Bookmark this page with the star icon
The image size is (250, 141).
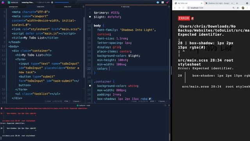click(x=238, y=8)
